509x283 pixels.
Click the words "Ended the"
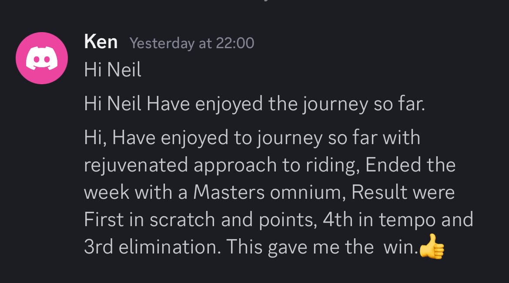tap(411, 165)
